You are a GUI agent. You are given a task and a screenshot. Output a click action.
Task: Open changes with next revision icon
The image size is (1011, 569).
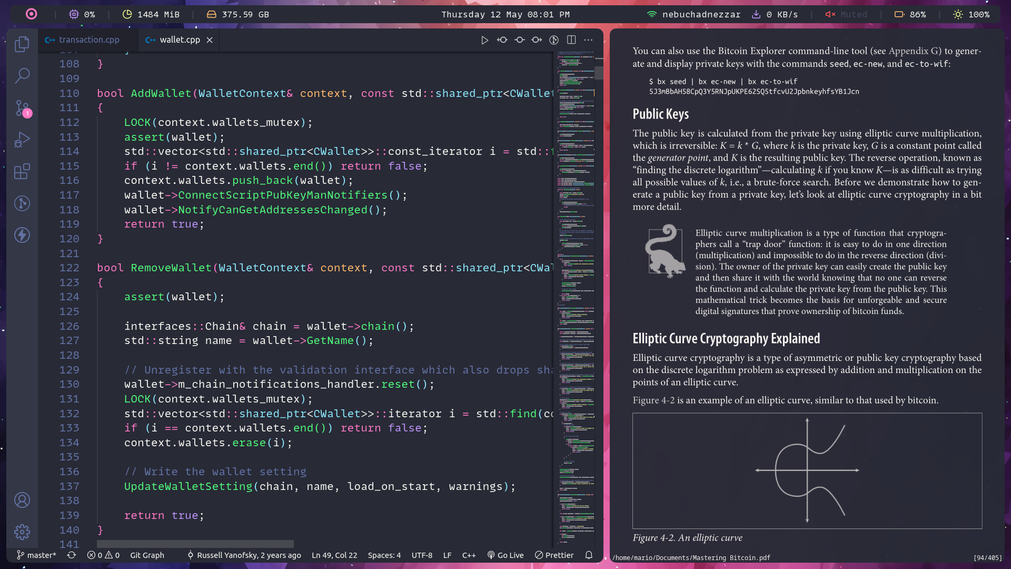tap(537, 40)
